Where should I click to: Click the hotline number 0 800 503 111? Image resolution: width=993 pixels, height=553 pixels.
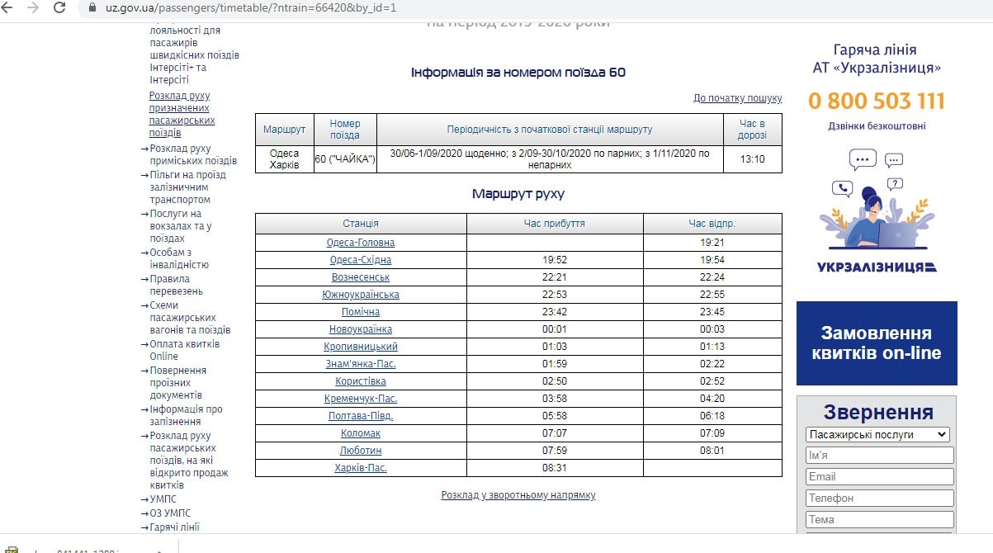point(877,102)
